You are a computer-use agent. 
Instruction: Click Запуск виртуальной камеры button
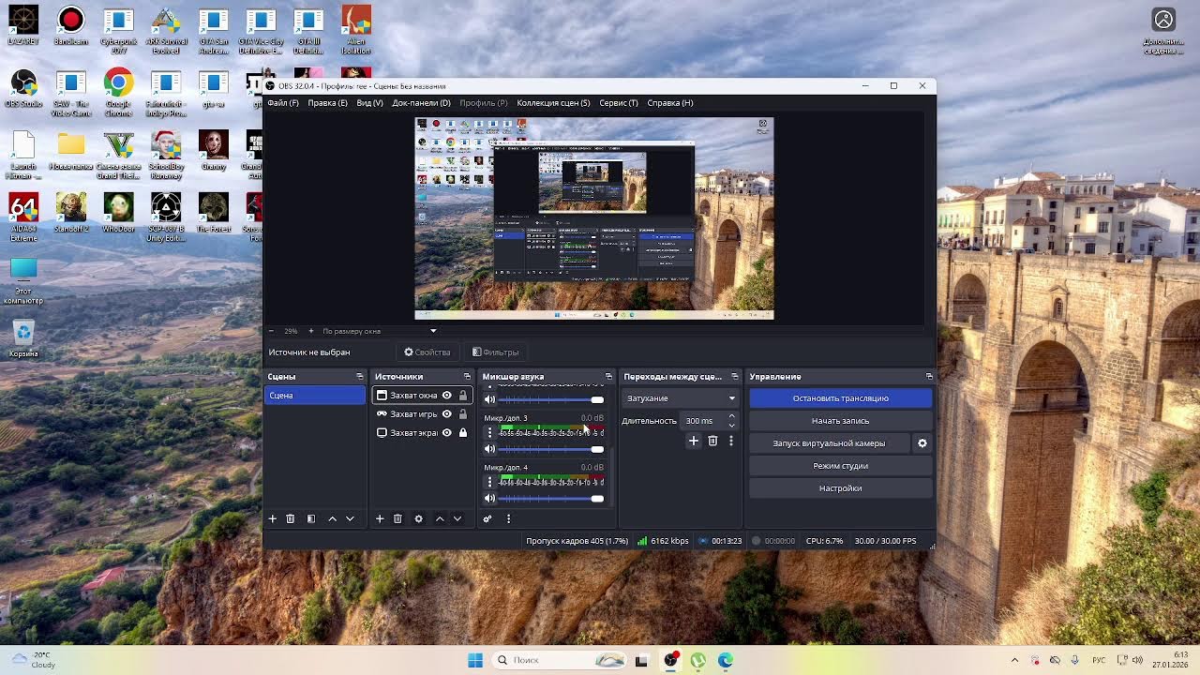(x=829, y=443)
